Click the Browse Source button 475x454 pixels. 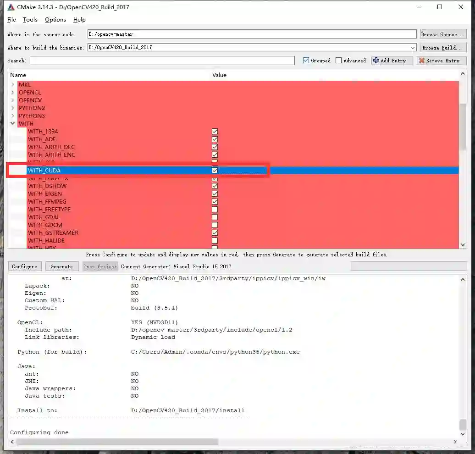click(x=443, y=34)
